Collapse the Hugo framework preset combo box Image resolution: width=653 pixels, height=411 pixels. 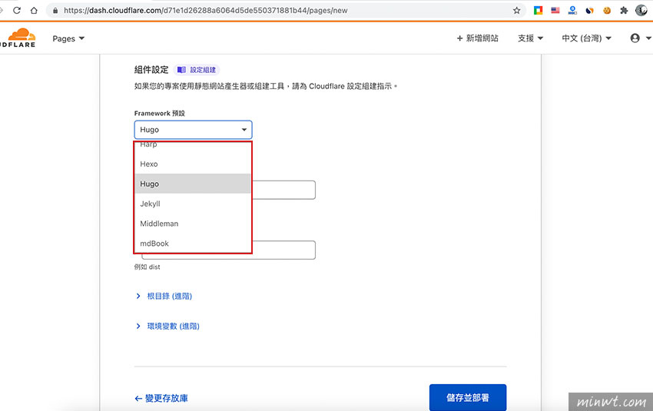(194, 130)
